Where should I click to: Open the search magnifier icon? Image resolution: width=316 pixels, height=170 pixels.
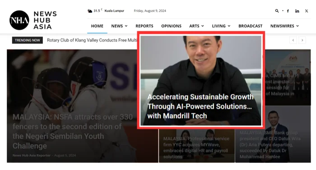click(277, 11)
